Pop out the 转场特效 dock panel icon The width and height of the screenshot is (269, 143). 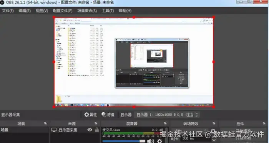[x=214, y=123]
